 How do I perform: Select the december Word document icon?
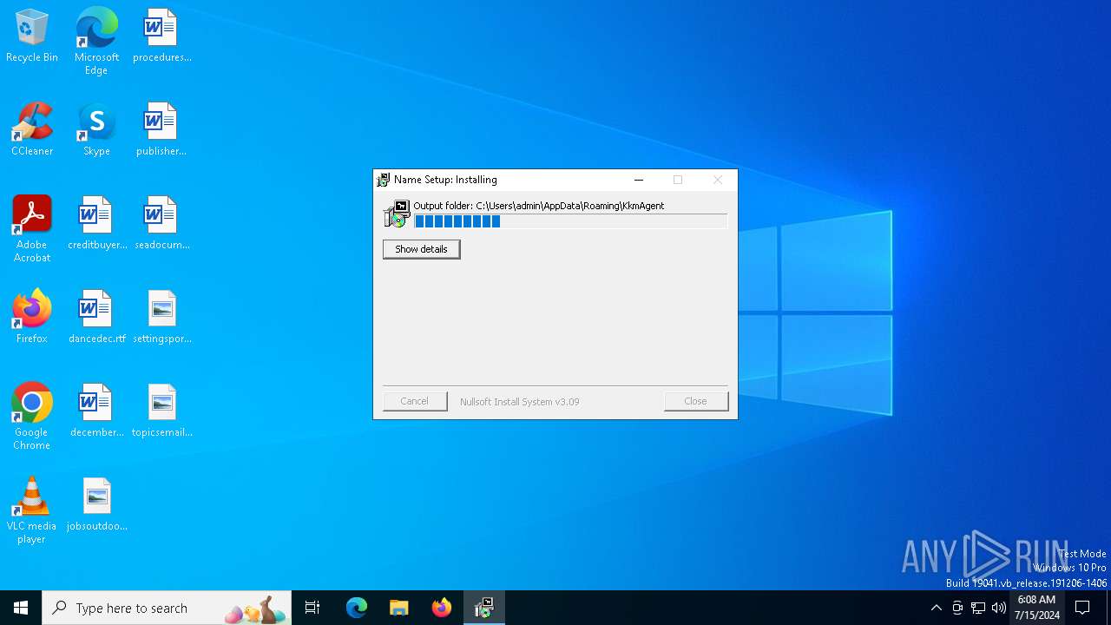(96, 411)
